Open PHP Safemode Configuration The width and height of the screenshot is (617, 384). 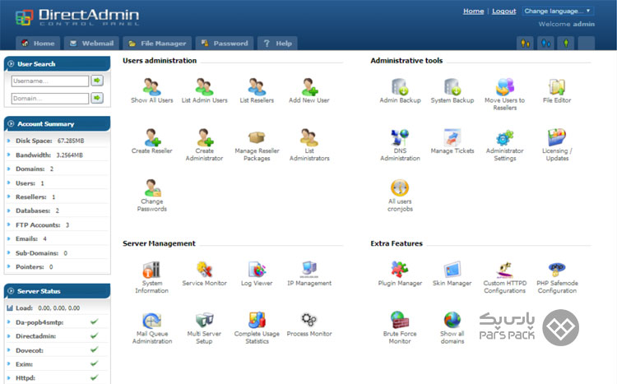pyautogui.click(x=557, y=277)
